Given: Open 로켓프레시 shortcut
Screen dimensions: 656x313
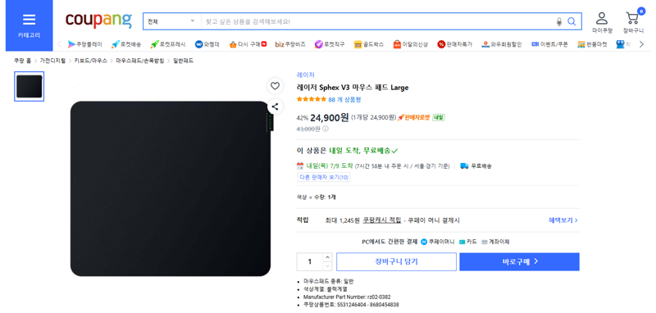Looking at the screenshot, I should 168,44.
